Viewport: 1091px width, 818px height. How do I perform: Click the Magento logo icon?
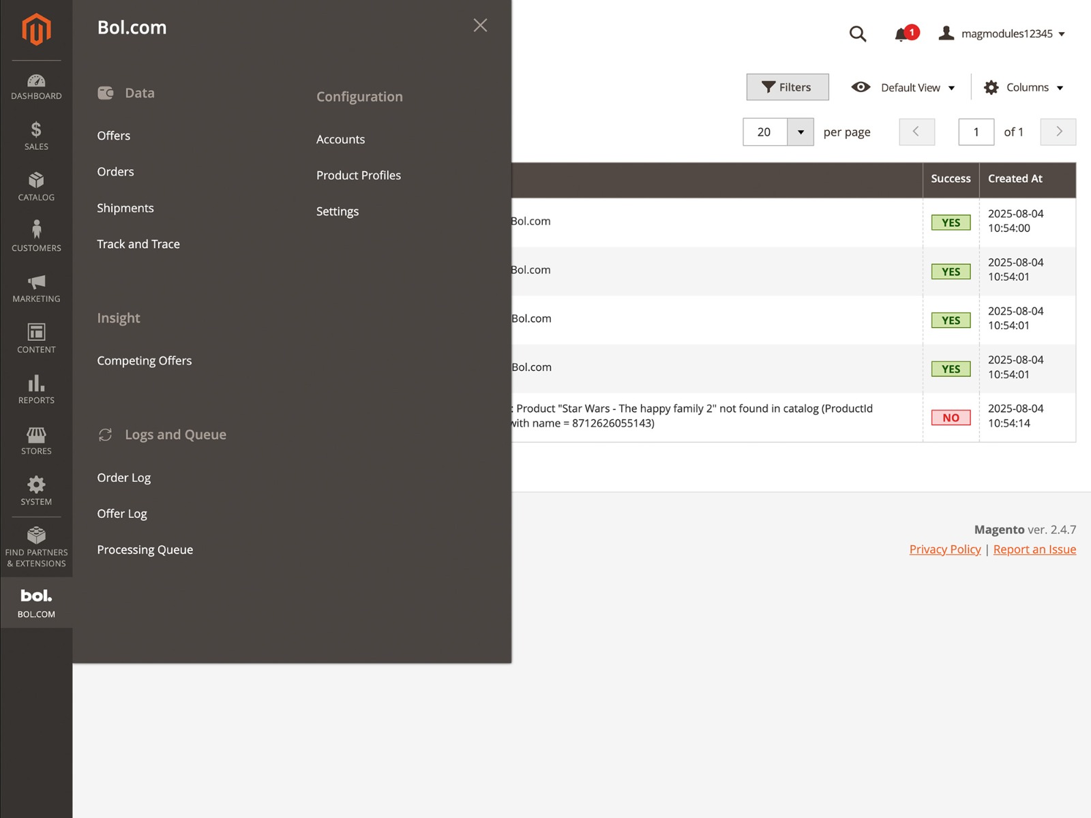[x=36, y=29]
